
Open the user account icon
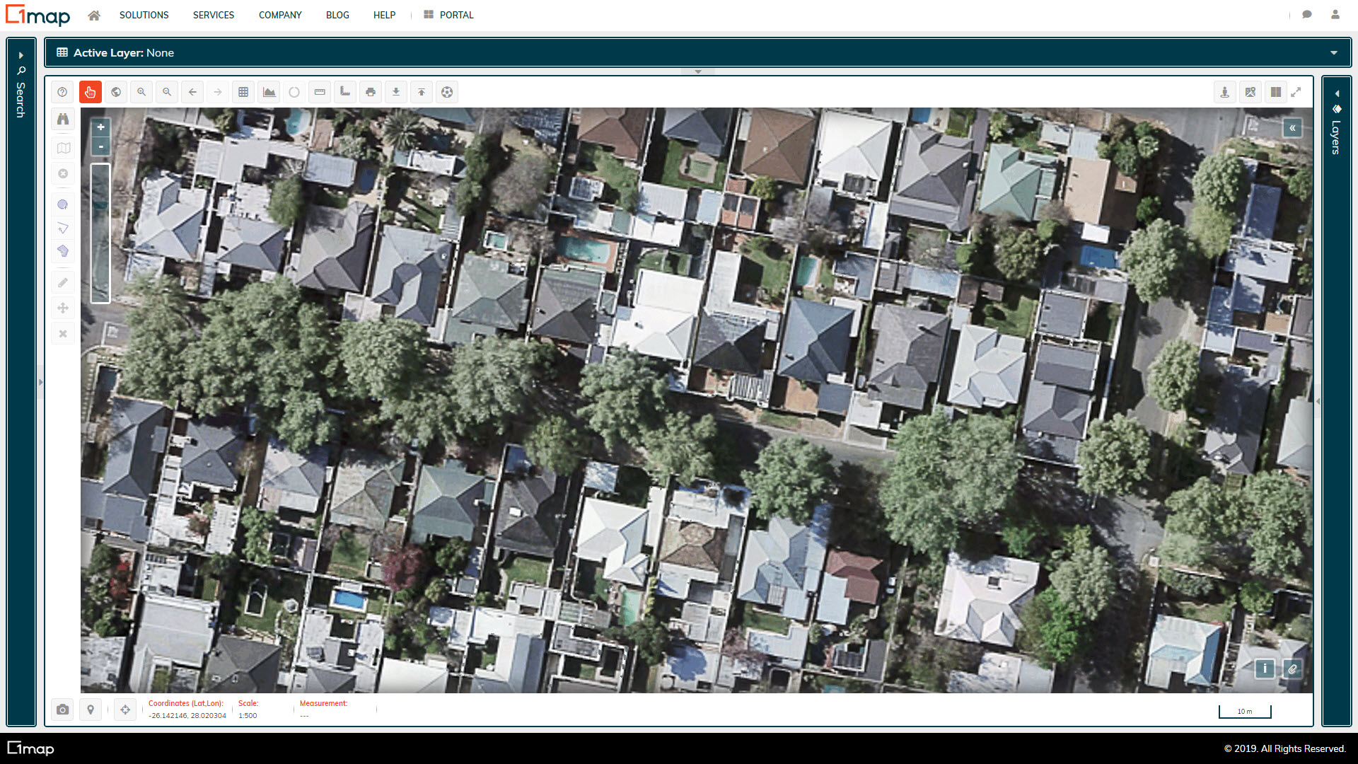coord(1335,15)
